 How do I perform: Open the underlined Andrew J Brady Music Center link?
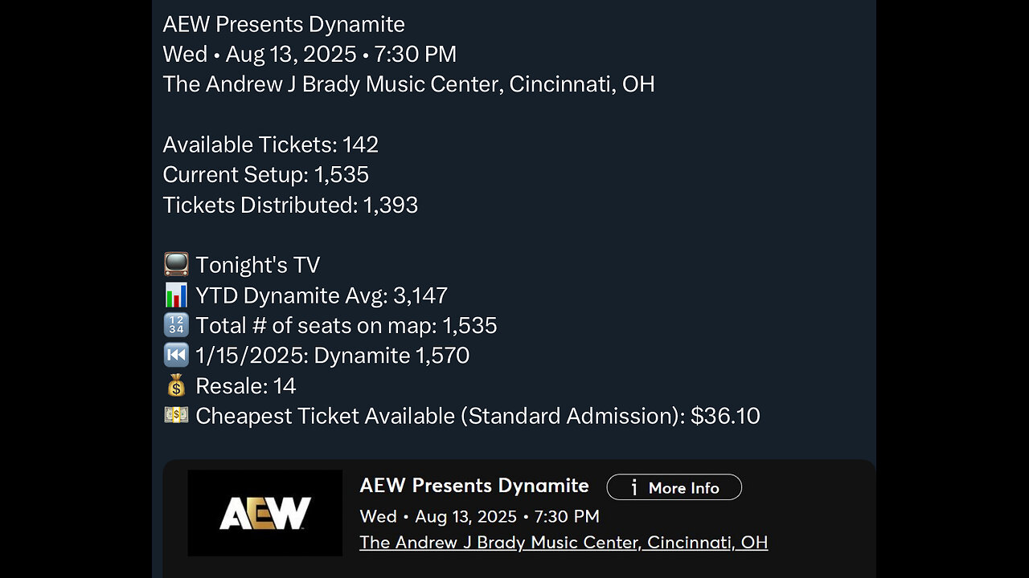point(563,542)
